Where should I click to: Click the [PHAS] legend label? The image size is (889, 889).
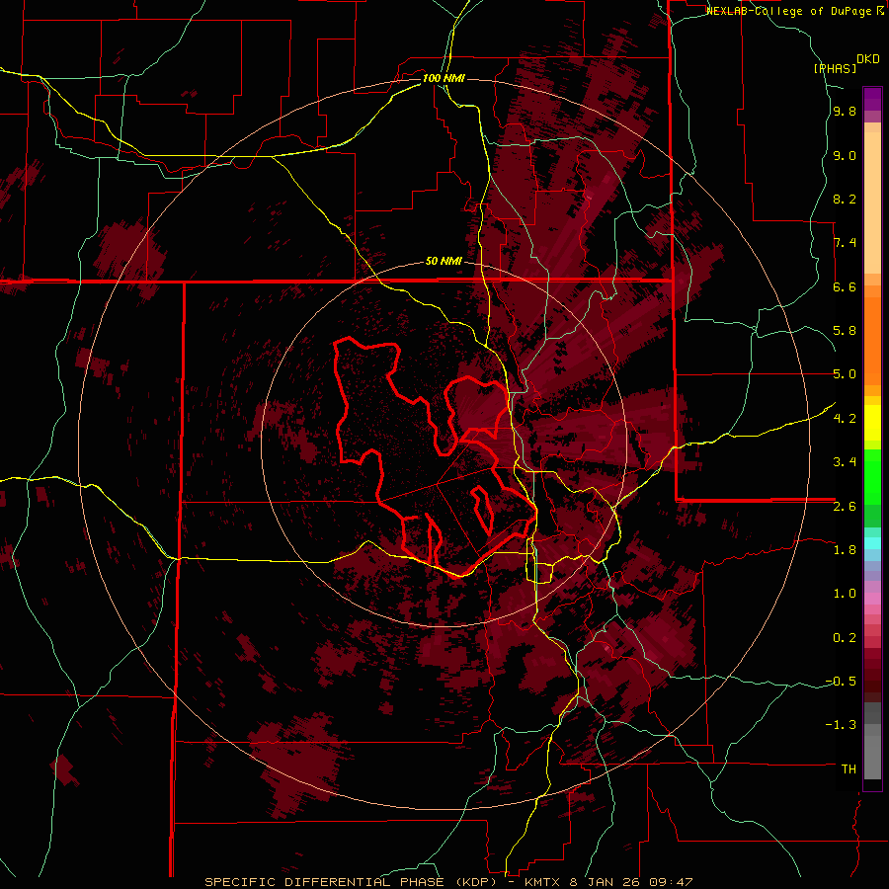835,68
